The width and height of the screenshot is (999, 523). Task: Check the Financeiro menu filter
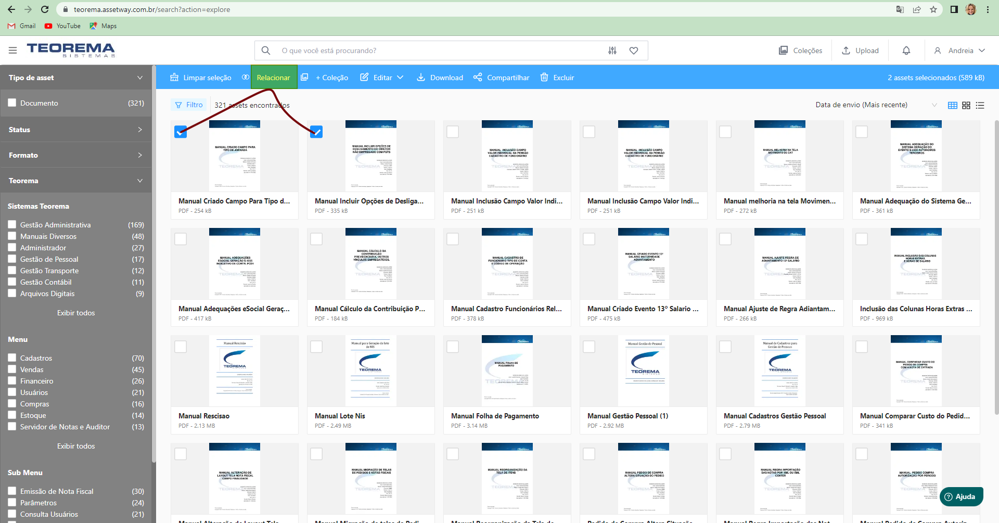pyautogui.click(x=12, y=380)
